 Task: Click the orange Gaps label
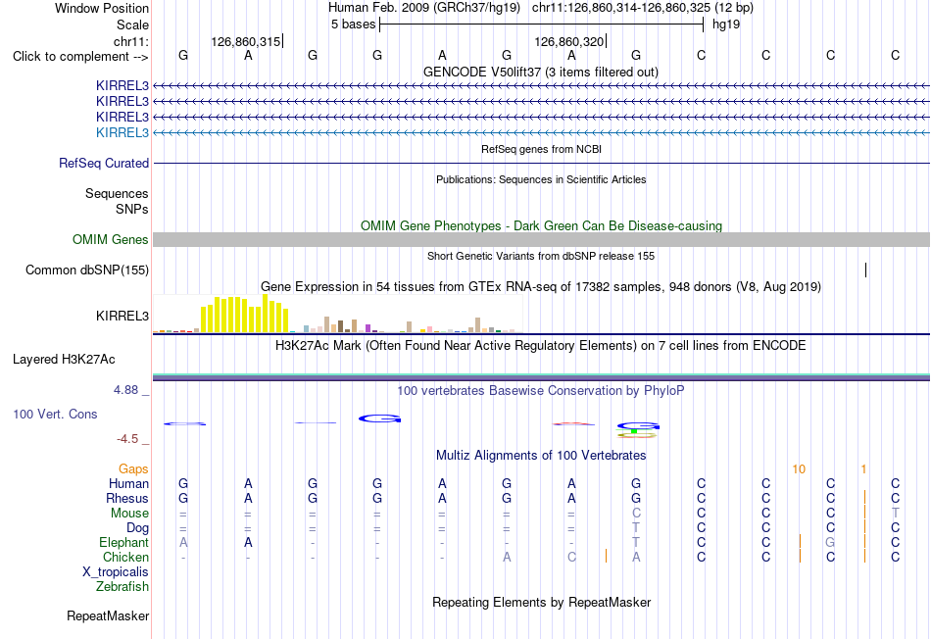pyautogui.click(x=133, y=469)
